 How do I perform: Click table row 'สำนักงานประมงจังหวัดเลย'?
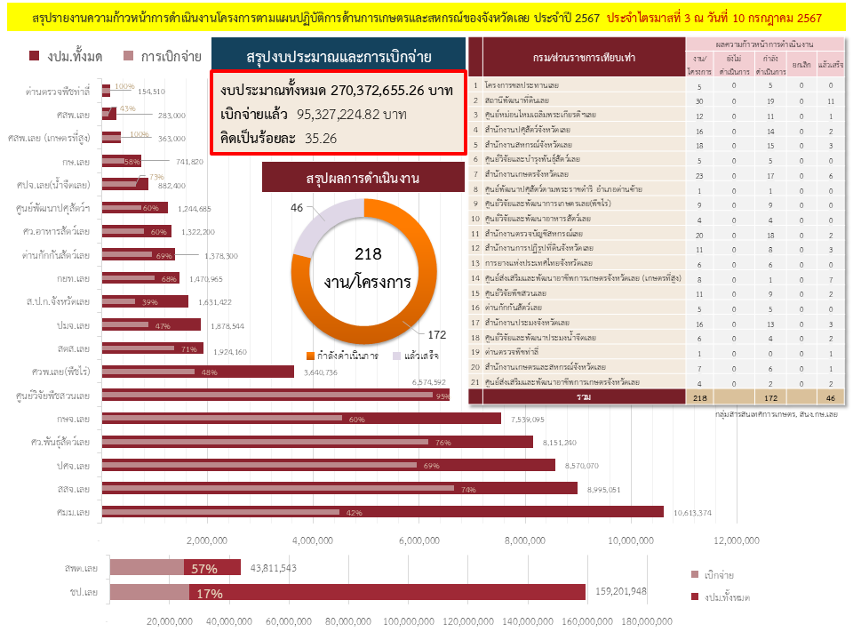pyautogui.click(x=657, y=323)
